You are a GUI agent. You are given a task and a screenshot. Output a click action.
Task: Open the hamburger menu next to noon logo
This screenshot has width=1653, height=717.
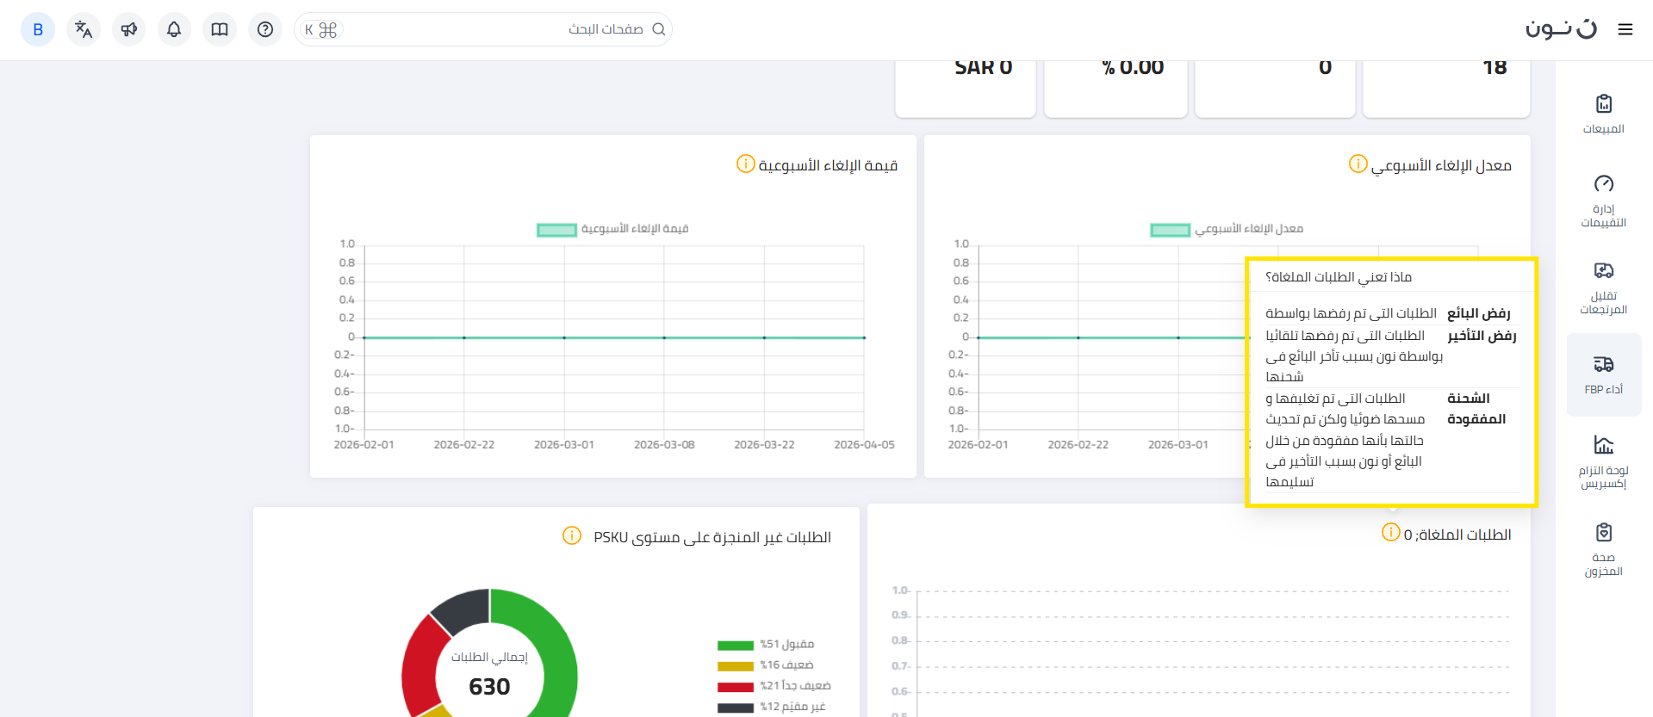point(1625,30)
